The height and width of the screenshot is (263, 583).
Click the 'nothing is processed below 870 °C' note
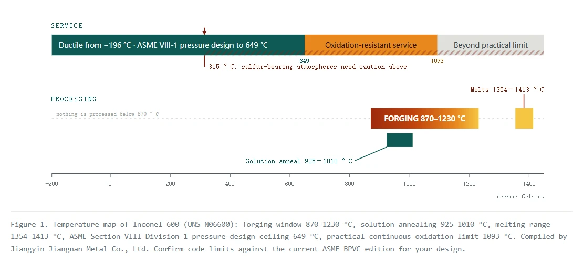click(x=108, y=114)
